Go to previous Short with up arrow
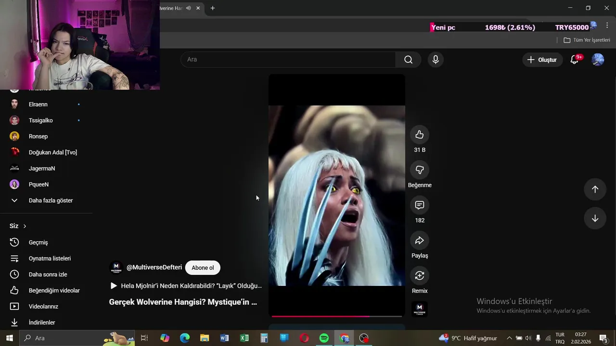 595,189
